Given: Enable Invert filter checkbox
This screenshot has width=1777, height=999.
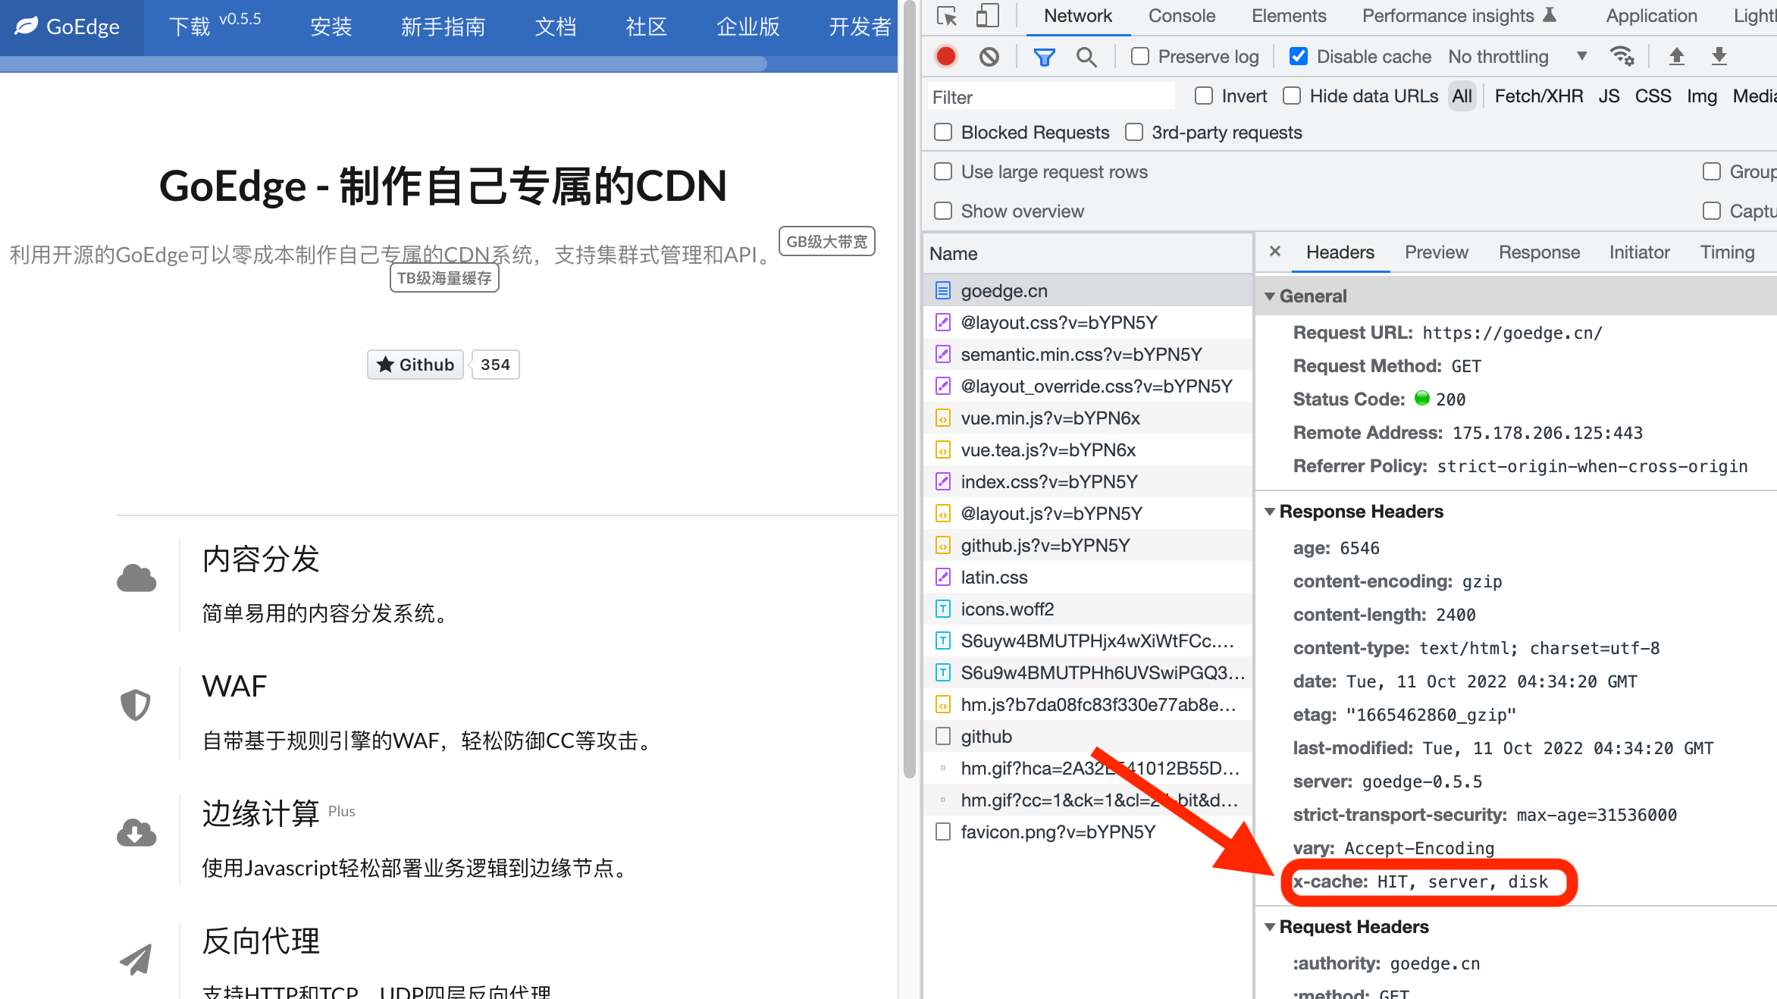Looking at the screenshot, I should tap(1203, 96).
